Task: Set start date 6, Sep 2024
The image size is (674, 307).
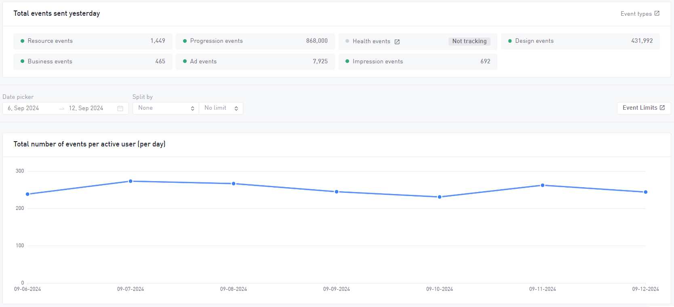Action: point(23,108)
